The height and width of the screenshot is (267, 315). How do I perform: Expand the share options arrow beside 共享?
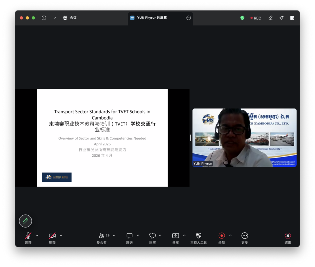[184, 235]
